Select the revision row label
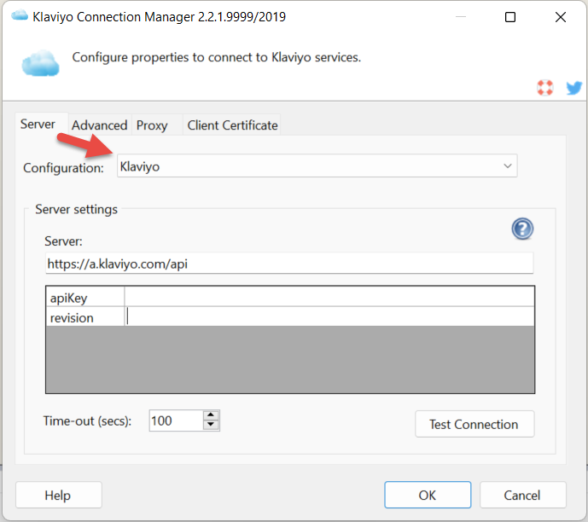 [85, 317]
